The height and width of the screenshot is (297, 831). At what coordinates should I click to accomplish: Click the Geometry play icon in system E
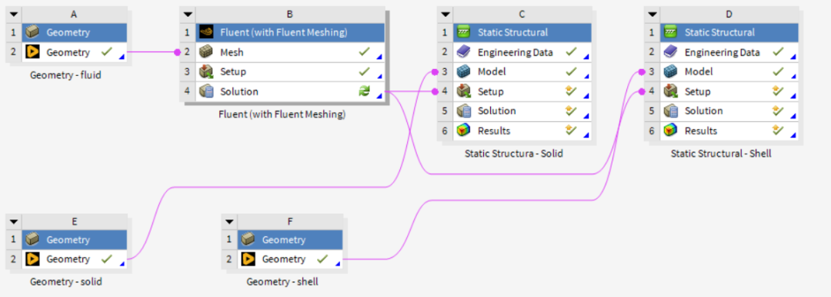(x=32, y=259)
